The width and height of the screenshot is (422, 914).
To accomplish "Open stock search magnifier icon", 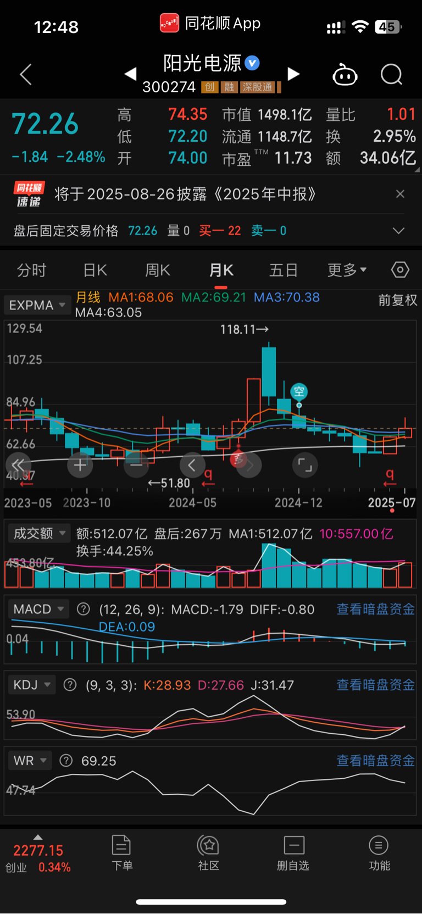I will (x=392, y=74).
